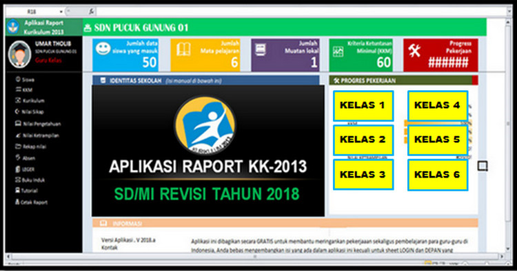Viewport: 517px width, 271px height.
Task: Click the 'Aplikasi Raport Kurikulum 2013' header text
Action: pos(43,28)
